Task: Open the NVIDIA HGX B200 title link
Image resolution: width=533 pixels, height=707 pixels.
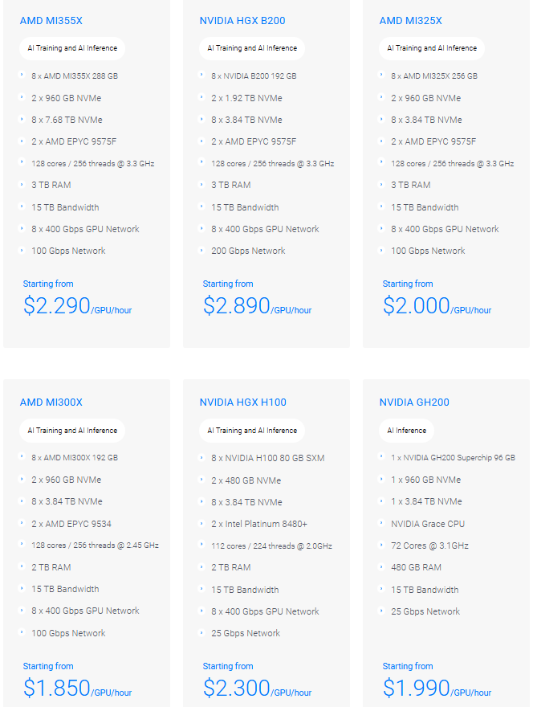Action: [x=242, y=20]
